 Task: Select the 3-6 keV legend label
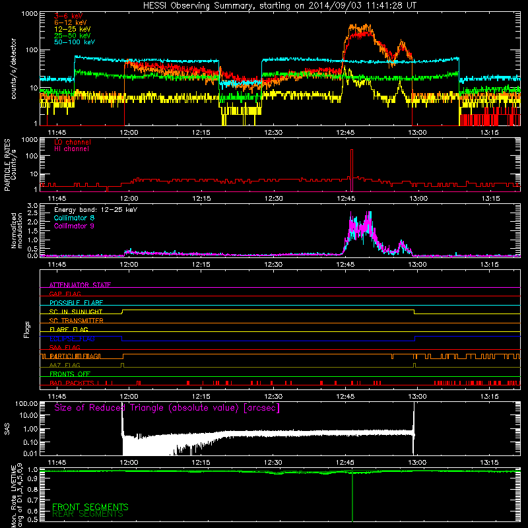69,16
